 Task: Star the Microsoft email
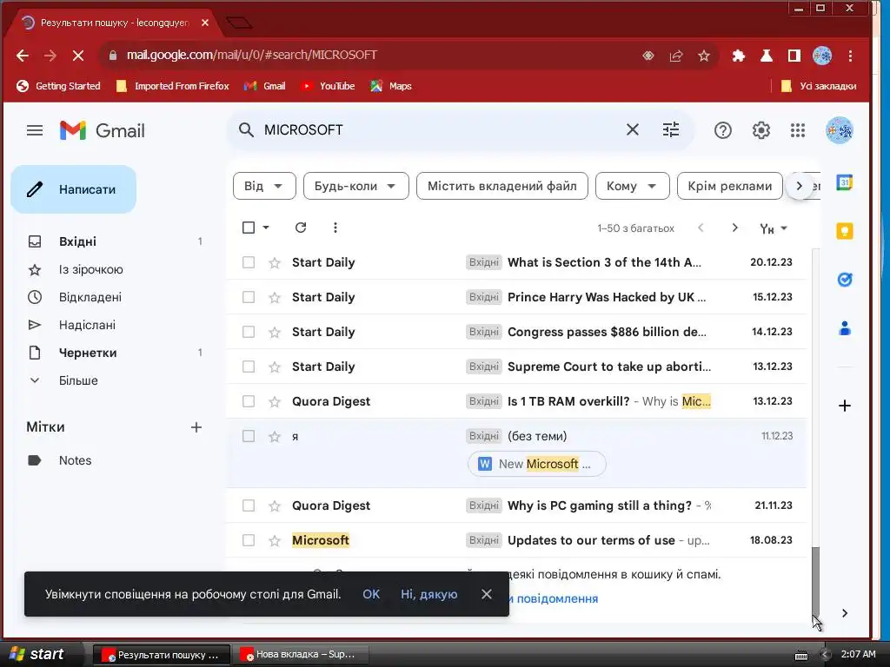coord(275,540)
